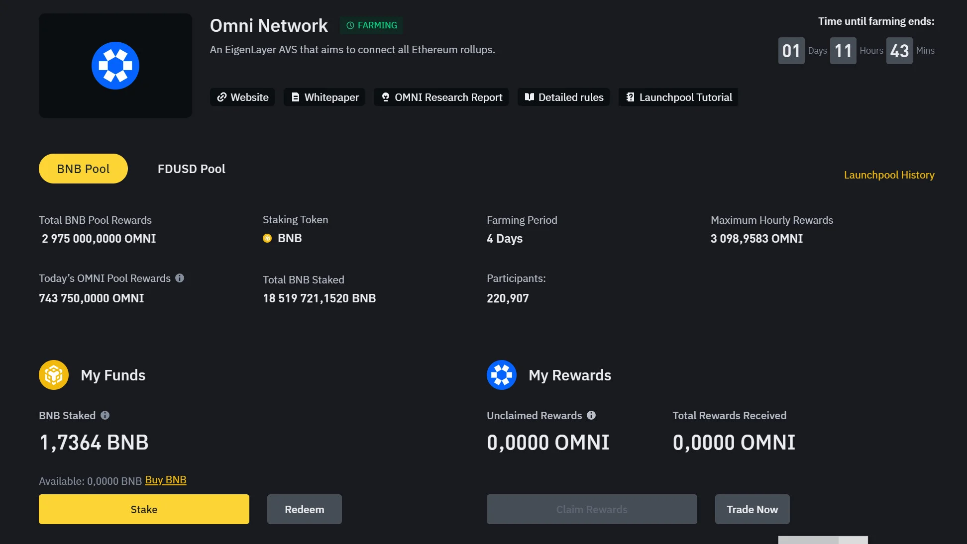Image resolution: width=967 pixels, height=544 pixels.
Task: Click the Trade Now button
Action: tap(752, 509)
